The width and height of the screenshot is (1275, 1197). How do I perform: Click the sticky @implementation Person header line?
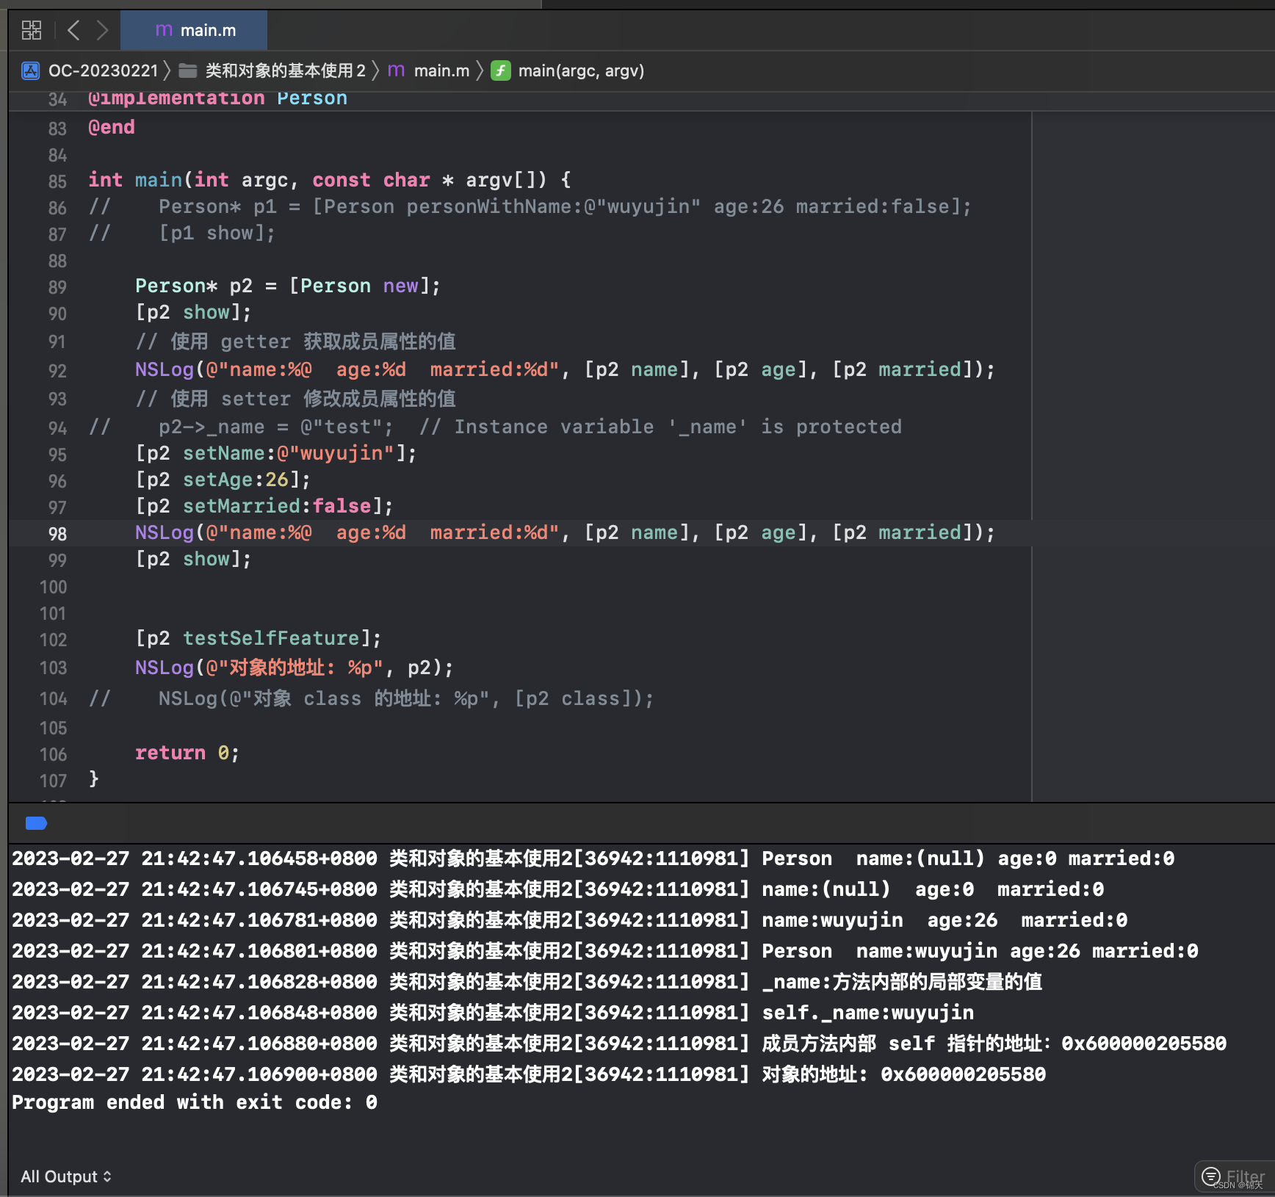pos(217,99)
